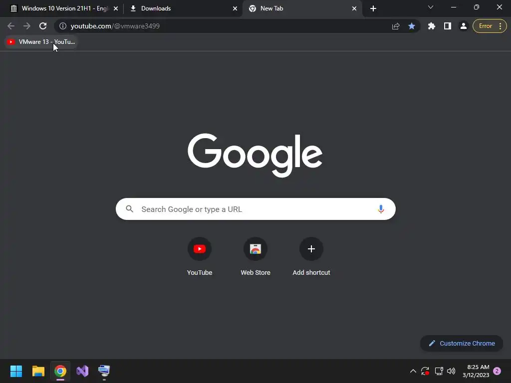Close the New Tab tab

354,8
